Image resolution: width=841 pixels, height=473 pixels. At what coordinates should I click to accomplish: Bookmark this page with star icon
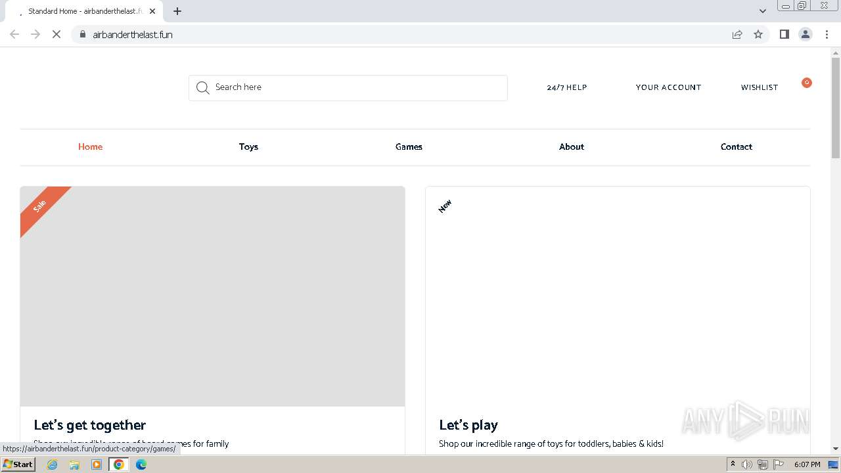coord(758,34)
